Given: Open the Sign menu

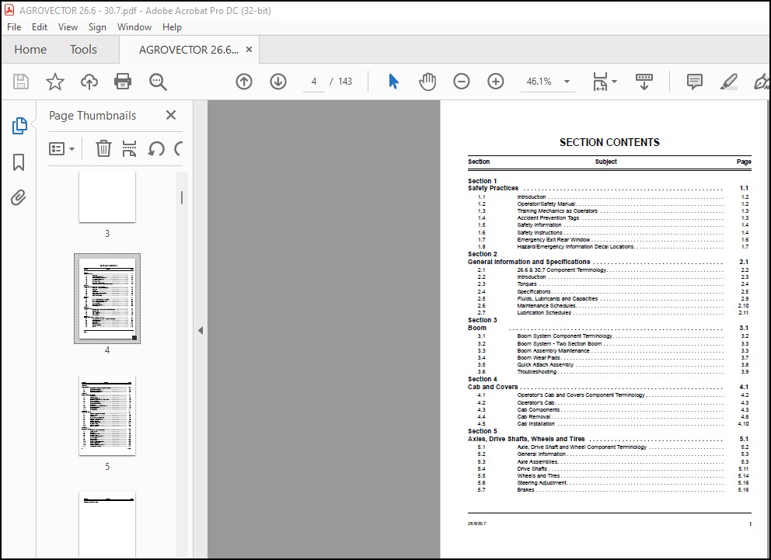Looking at the screenshot, I should [x=97, y=27].
